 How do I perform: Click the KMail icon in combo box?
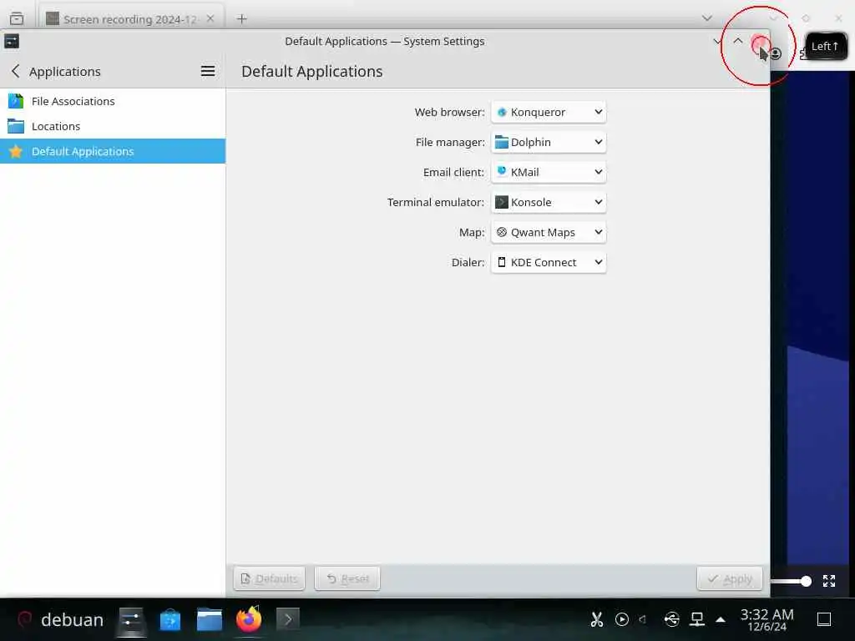click(502, 171)
